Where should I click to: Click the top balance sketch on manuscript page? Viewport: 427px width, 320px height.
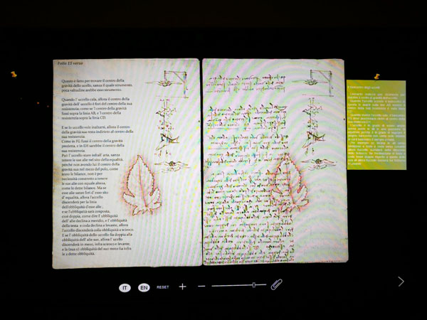click(313, 82)
